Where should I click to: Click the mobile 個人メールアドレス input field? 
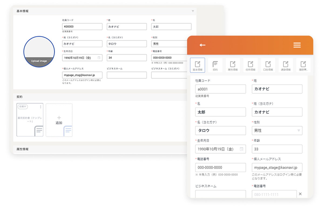tap(277, 168)
